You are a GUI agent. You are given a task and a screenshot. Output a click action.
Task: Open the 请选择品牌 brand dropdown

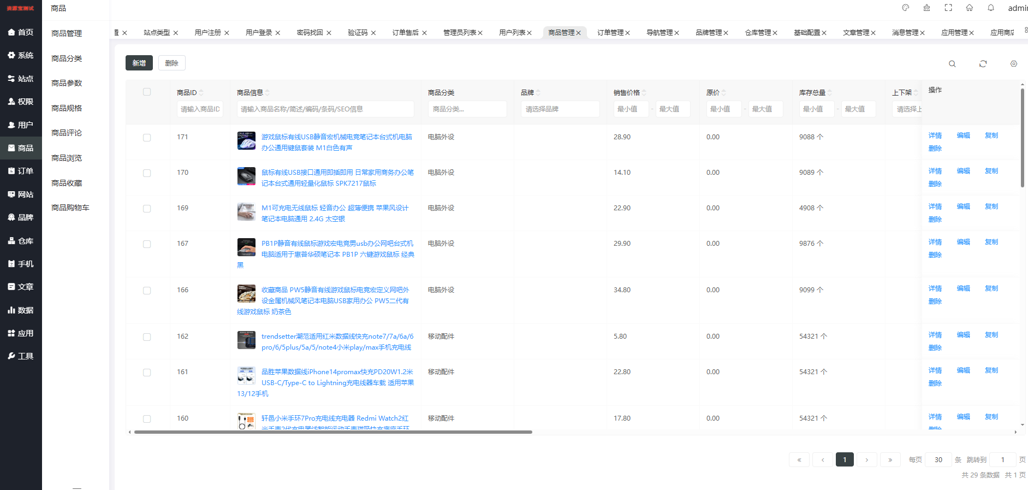click(x=560, y=109)
